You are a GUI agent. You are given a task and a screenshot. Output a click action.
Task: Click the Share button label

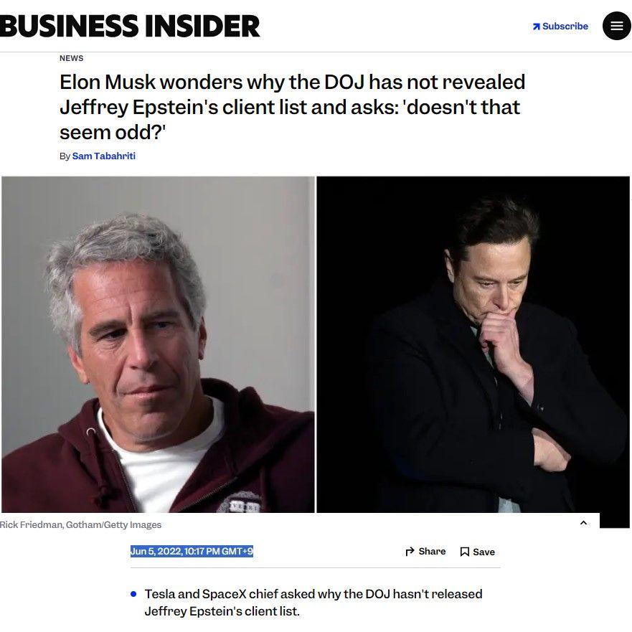(432, 552)
